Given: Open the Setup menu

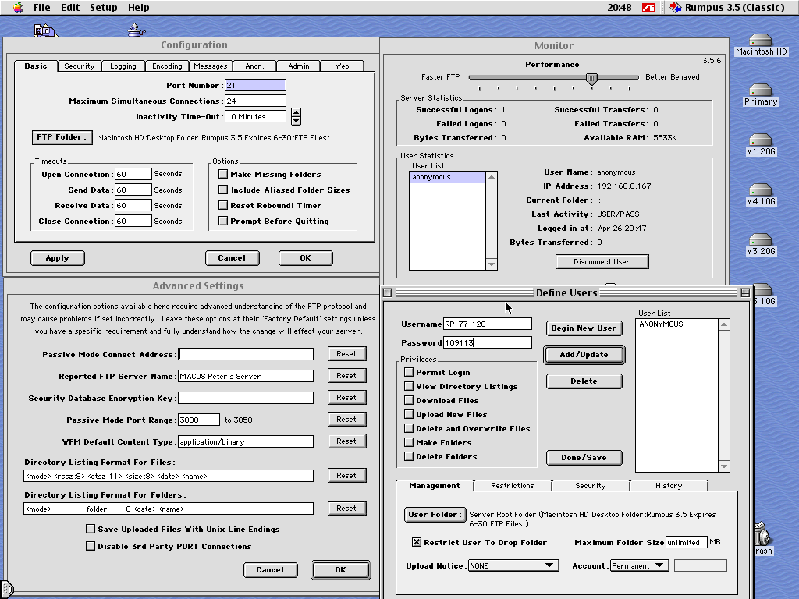Looking at the screenshot, I should 104,8.
